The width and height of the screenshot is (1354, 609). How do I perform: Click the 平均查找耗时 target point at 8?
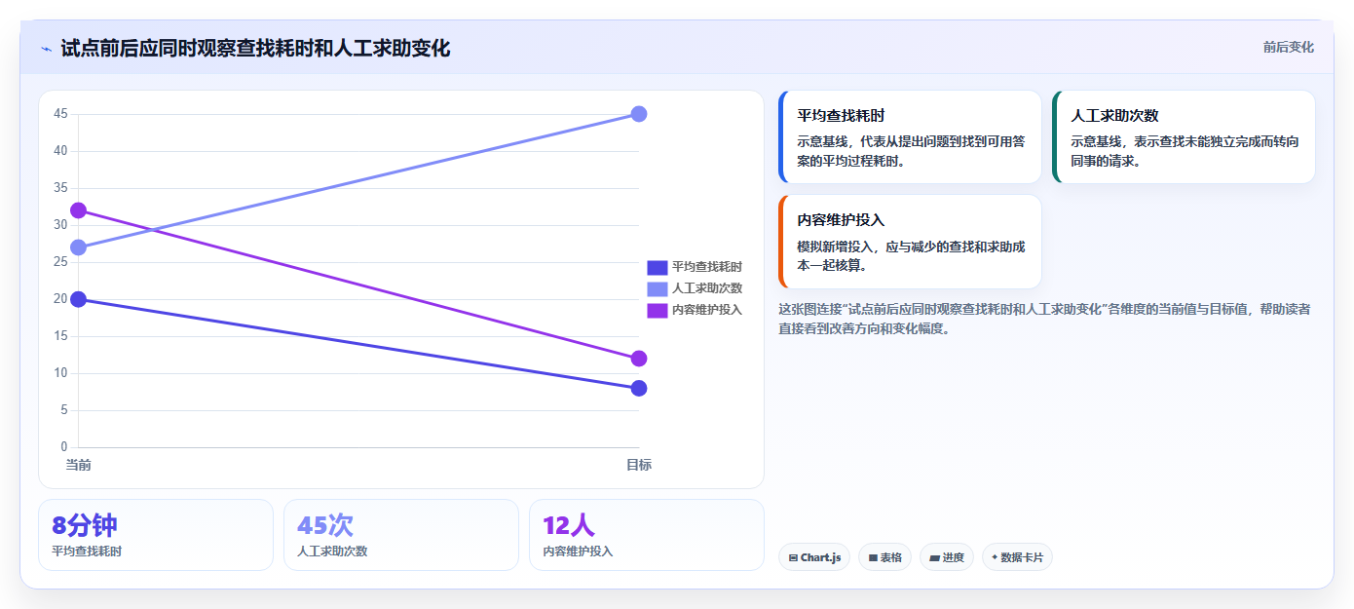click(639, 389)
